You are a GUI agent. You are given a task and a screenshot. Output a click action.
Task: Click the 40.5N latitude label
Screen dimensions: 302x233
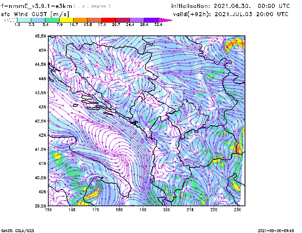(40, 178)
